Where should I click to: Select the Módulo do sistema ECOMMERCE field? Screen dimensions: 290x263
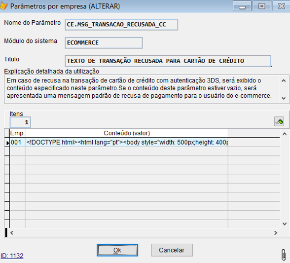(x=104, y=43)
